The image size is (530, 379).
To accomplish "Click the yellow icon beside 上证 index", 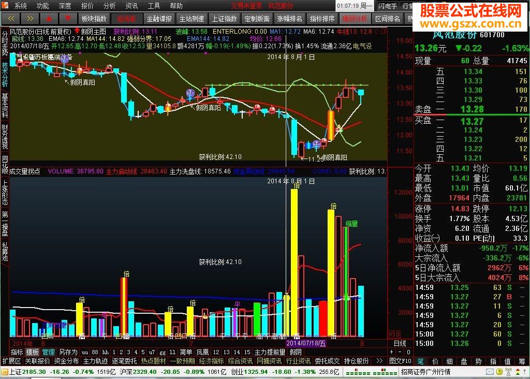I will click(4, 372).
